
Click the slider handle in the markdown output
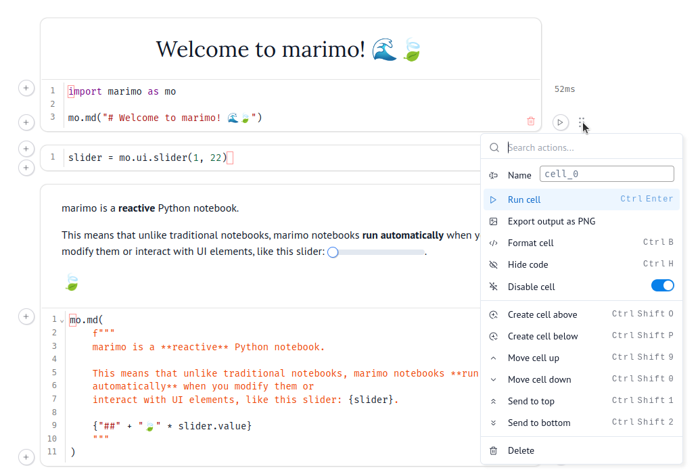coord(333,252)
